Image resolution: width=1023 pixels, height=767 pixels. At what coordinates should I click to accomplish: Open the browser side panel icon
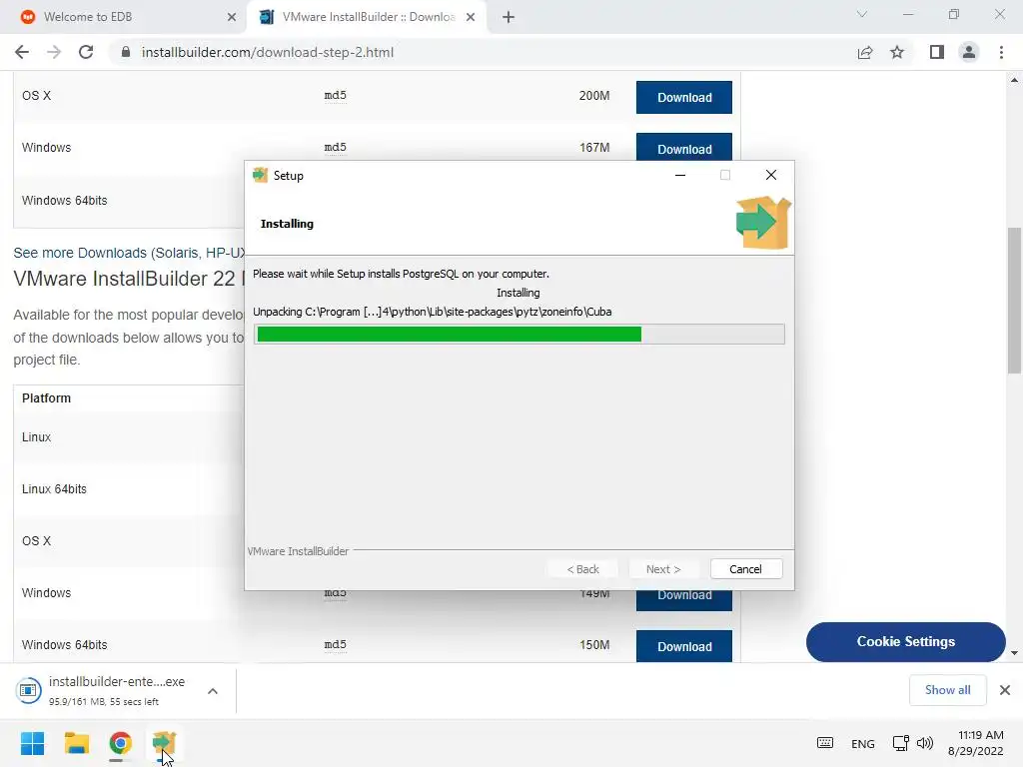[x=937, y=52]
